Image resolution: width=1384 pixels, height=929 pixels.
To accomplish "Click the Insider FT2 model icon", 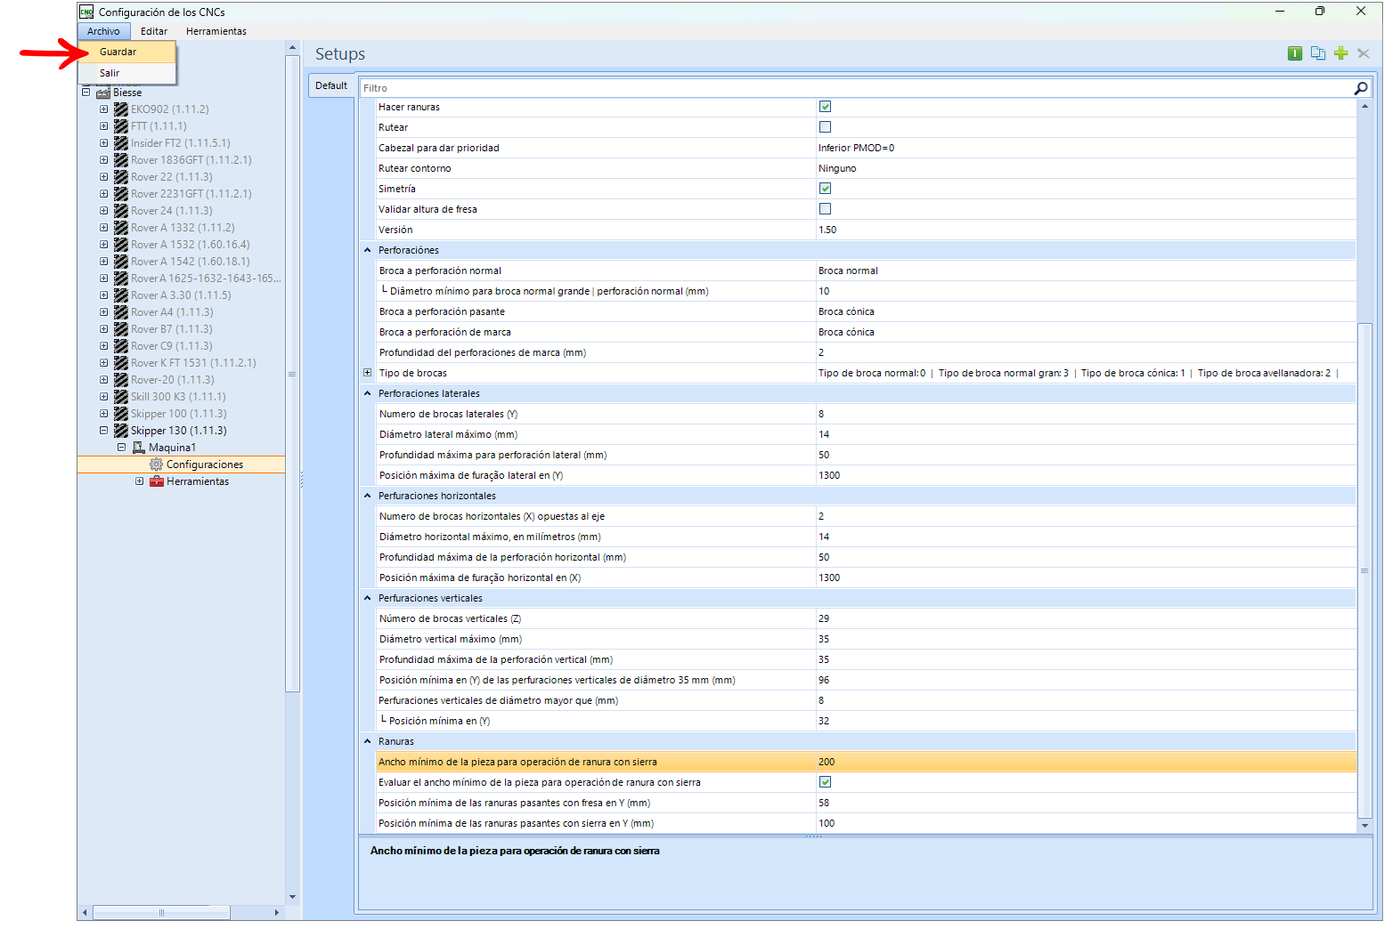I will [x=121, y=143].
